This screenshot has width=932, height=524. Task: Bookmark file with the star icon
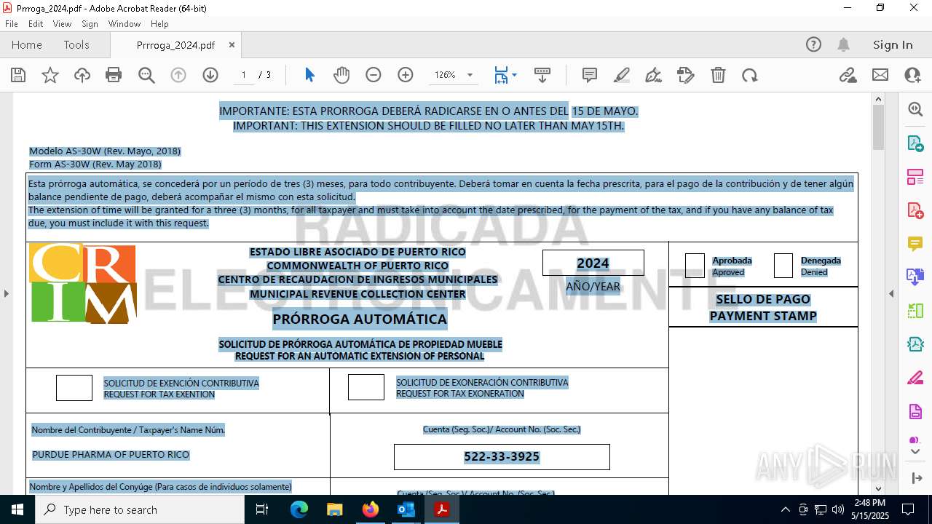pos(50,75)
